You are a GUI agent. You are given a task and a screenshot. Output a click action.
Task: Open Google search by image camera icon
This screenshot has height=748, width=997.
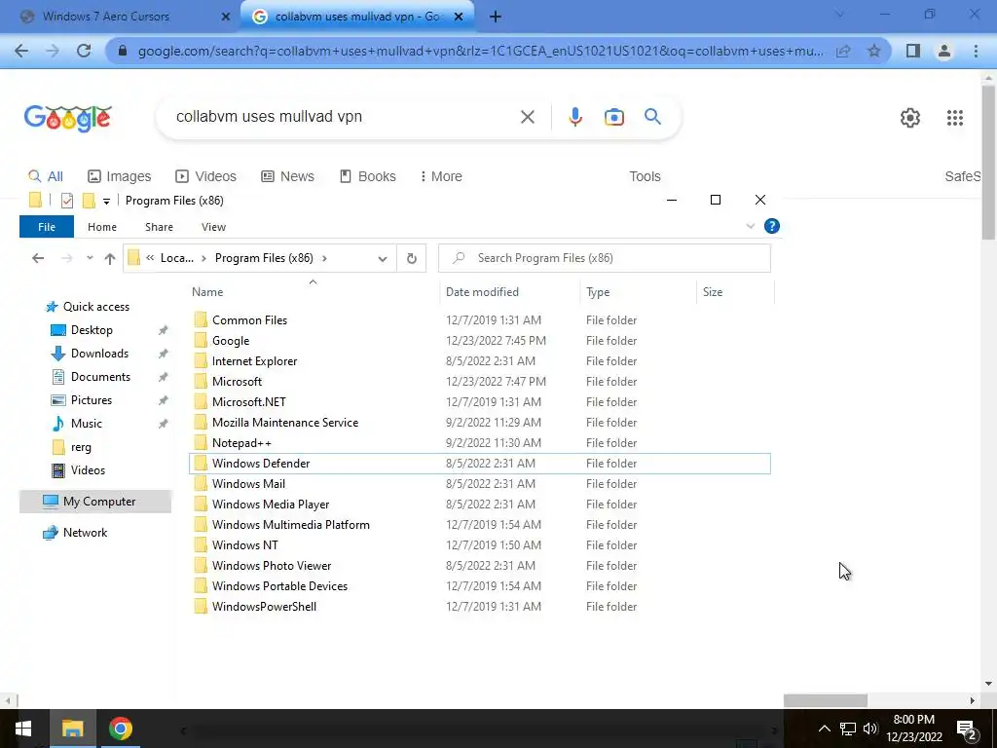(613, 117)
